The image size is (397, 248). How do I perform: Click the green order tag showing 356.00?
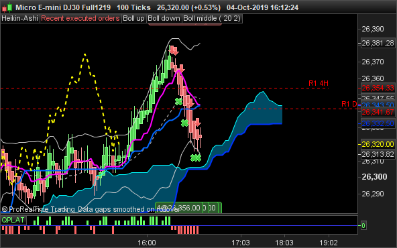179,208
